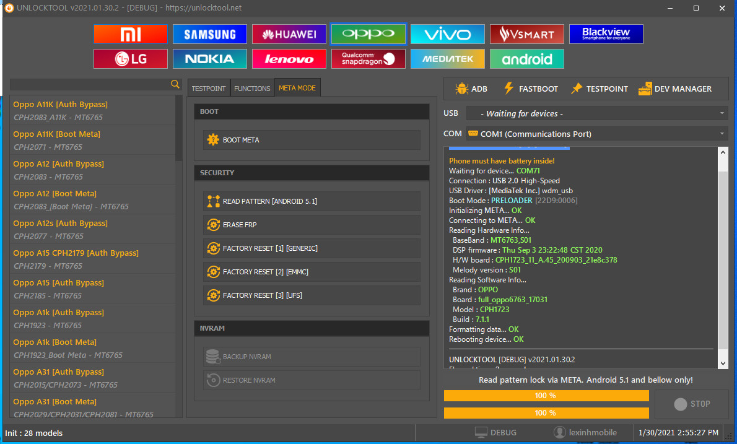Select the LG brand logo
This screenshot has height=444, width=737.
click(130, 59)
